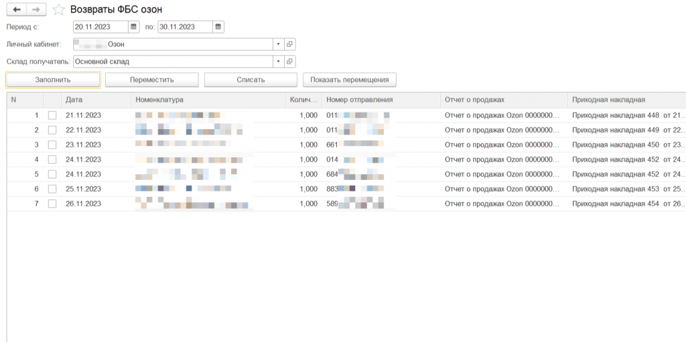Open calendar picker for start date
686x342 pixels.
(x=133, y=27)
